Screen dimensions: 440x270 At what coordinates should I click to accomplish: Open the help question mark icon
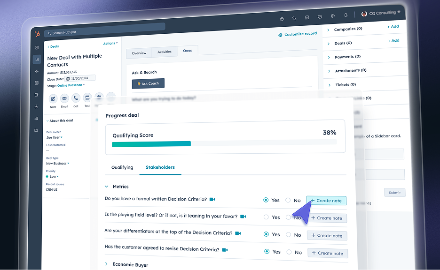click(320, 17)
